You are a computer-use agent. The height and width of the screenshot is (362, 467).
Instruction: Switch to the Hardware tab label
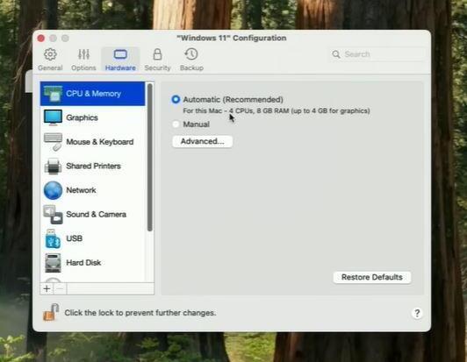pyautogui.click(x=120, y=67)
